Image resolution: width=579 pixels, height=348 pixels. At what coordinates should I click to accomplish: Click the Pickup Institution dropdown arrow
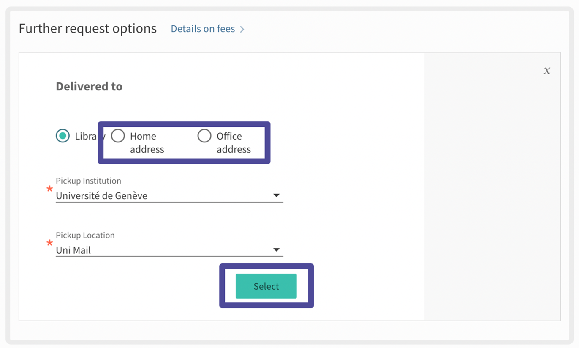(x=276, y=195)
